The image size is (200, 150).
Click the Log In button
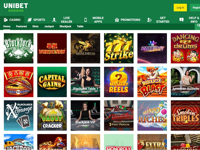[x=180, y=7]
